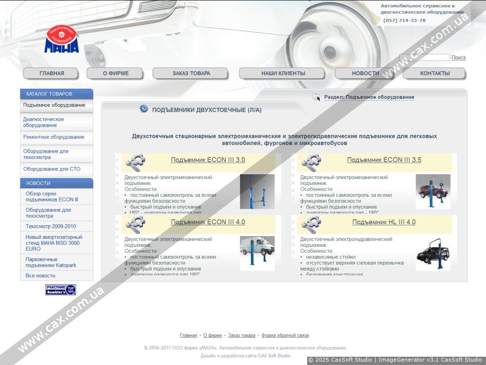Click gear icon beside Подъемник ECON III 4.0
This screenshot has width=486, height=365.
(x=135, y=223)
